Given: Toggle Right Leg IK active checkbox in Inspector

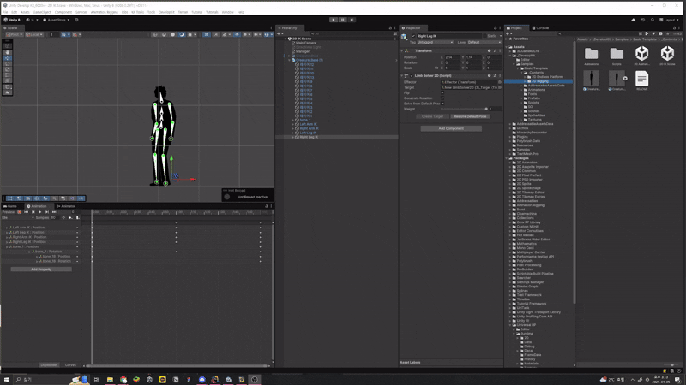Looking at the screenshot, I should click(413, 36).
